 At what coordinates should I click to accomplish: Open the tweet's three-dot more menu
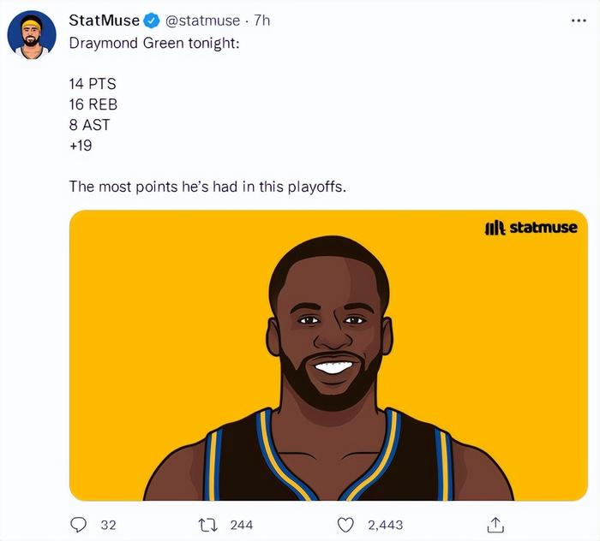pos(579,21)
